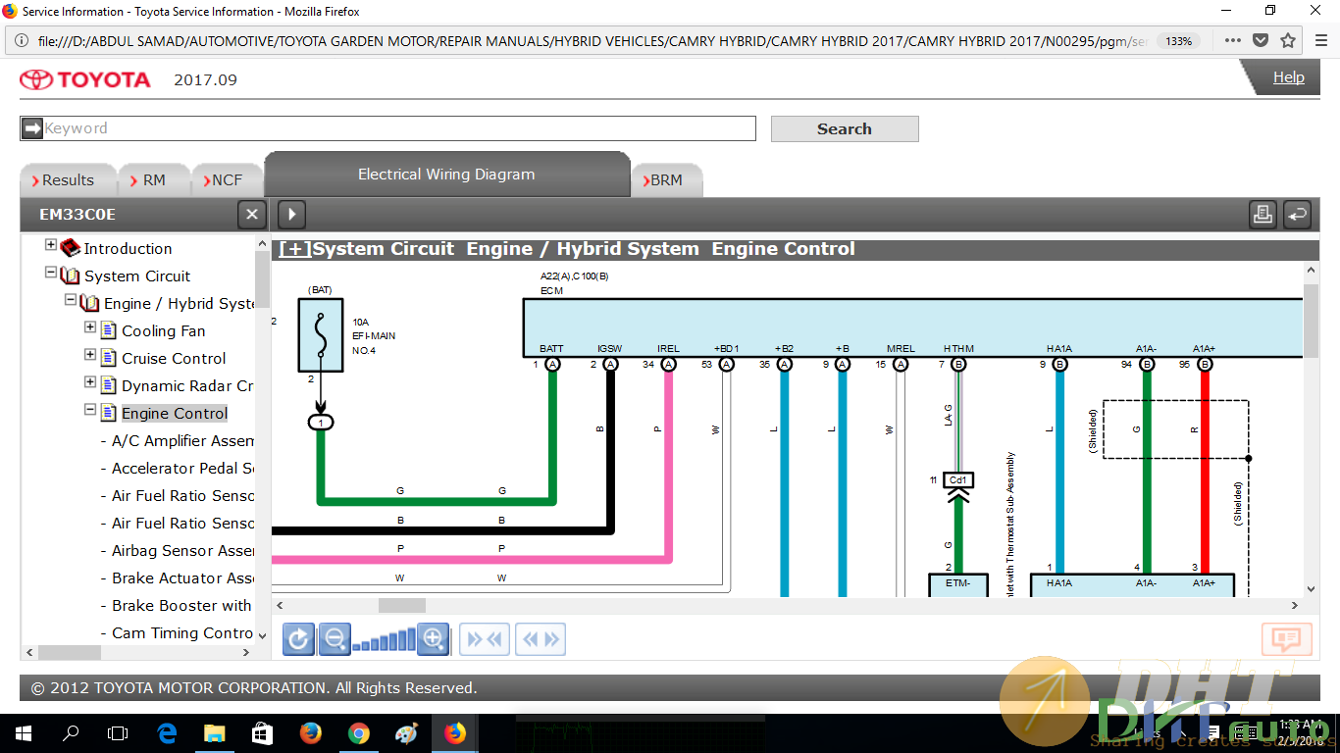This screenshot has width=1340, height=753.
Task: Click the reset view rotate icon
Action: click(x=298, y=639)
